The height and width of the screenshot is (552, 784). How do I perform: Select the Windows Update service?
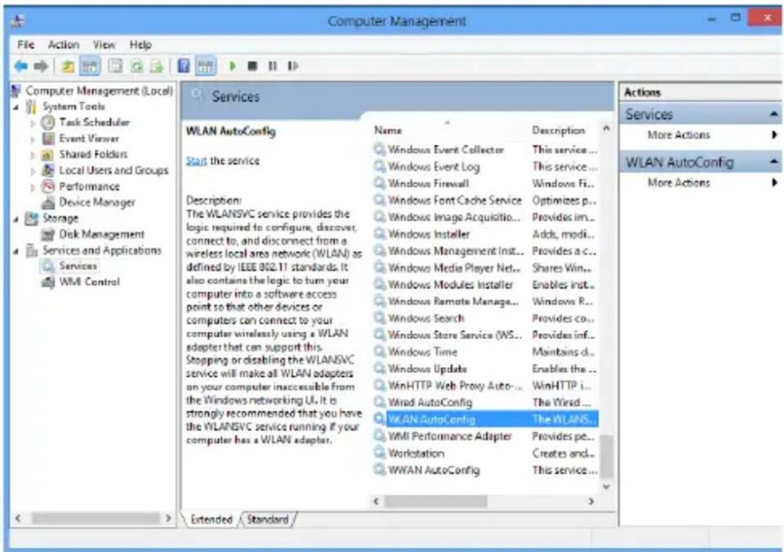[427, 369]
